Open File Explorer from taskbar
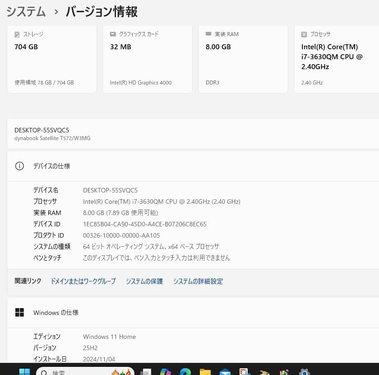The image size is (379, 375). [x=205, y=372]
